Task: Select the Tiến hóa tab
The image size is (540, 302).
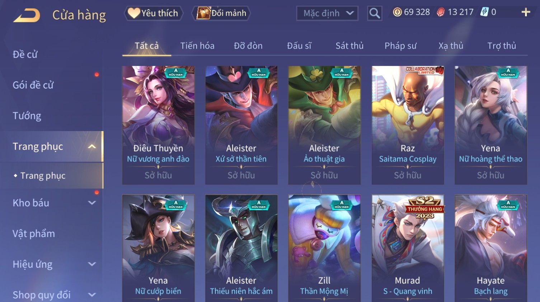Action: [197, 46]
